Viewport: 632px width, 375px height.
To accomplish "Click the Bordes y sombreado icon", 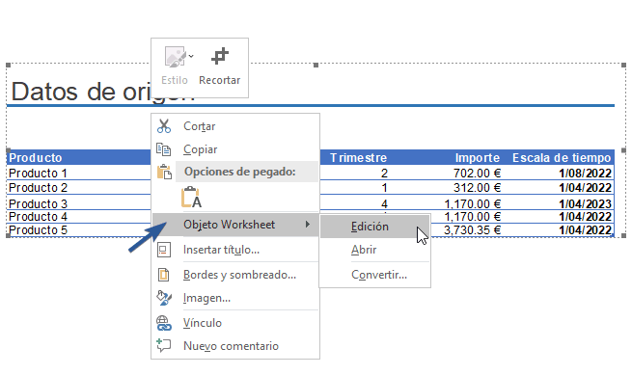I will (164, 275).
